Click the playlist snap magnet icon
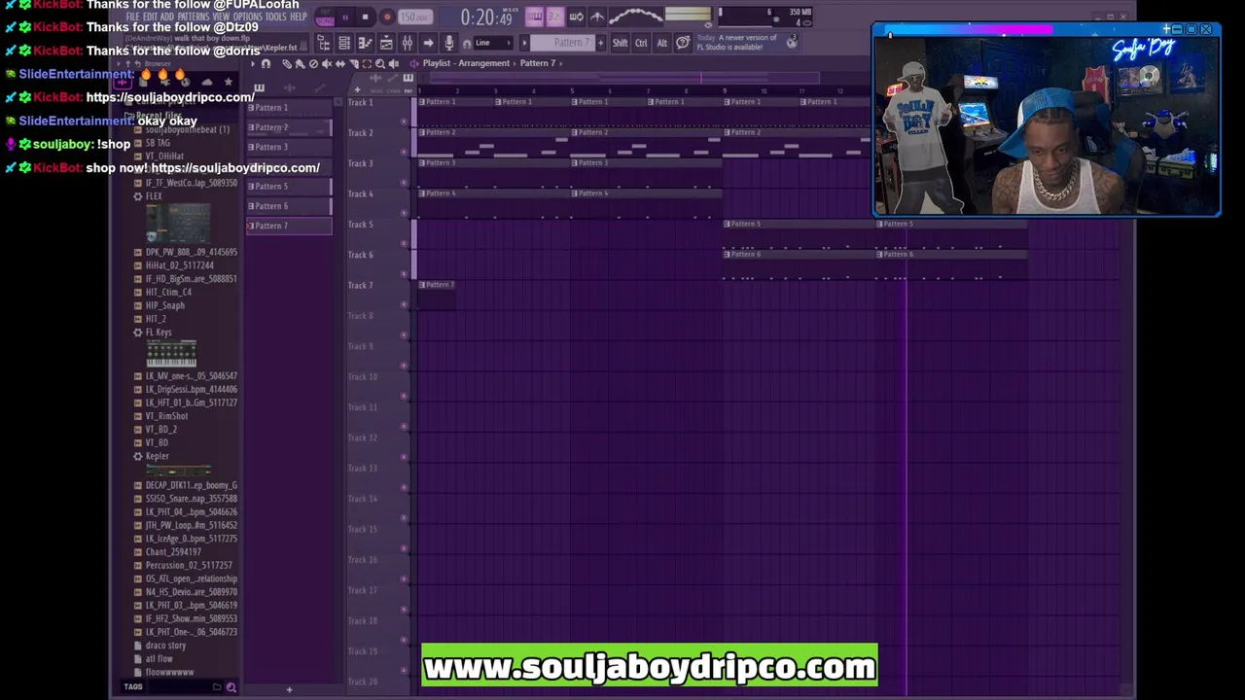 point(266,64)
